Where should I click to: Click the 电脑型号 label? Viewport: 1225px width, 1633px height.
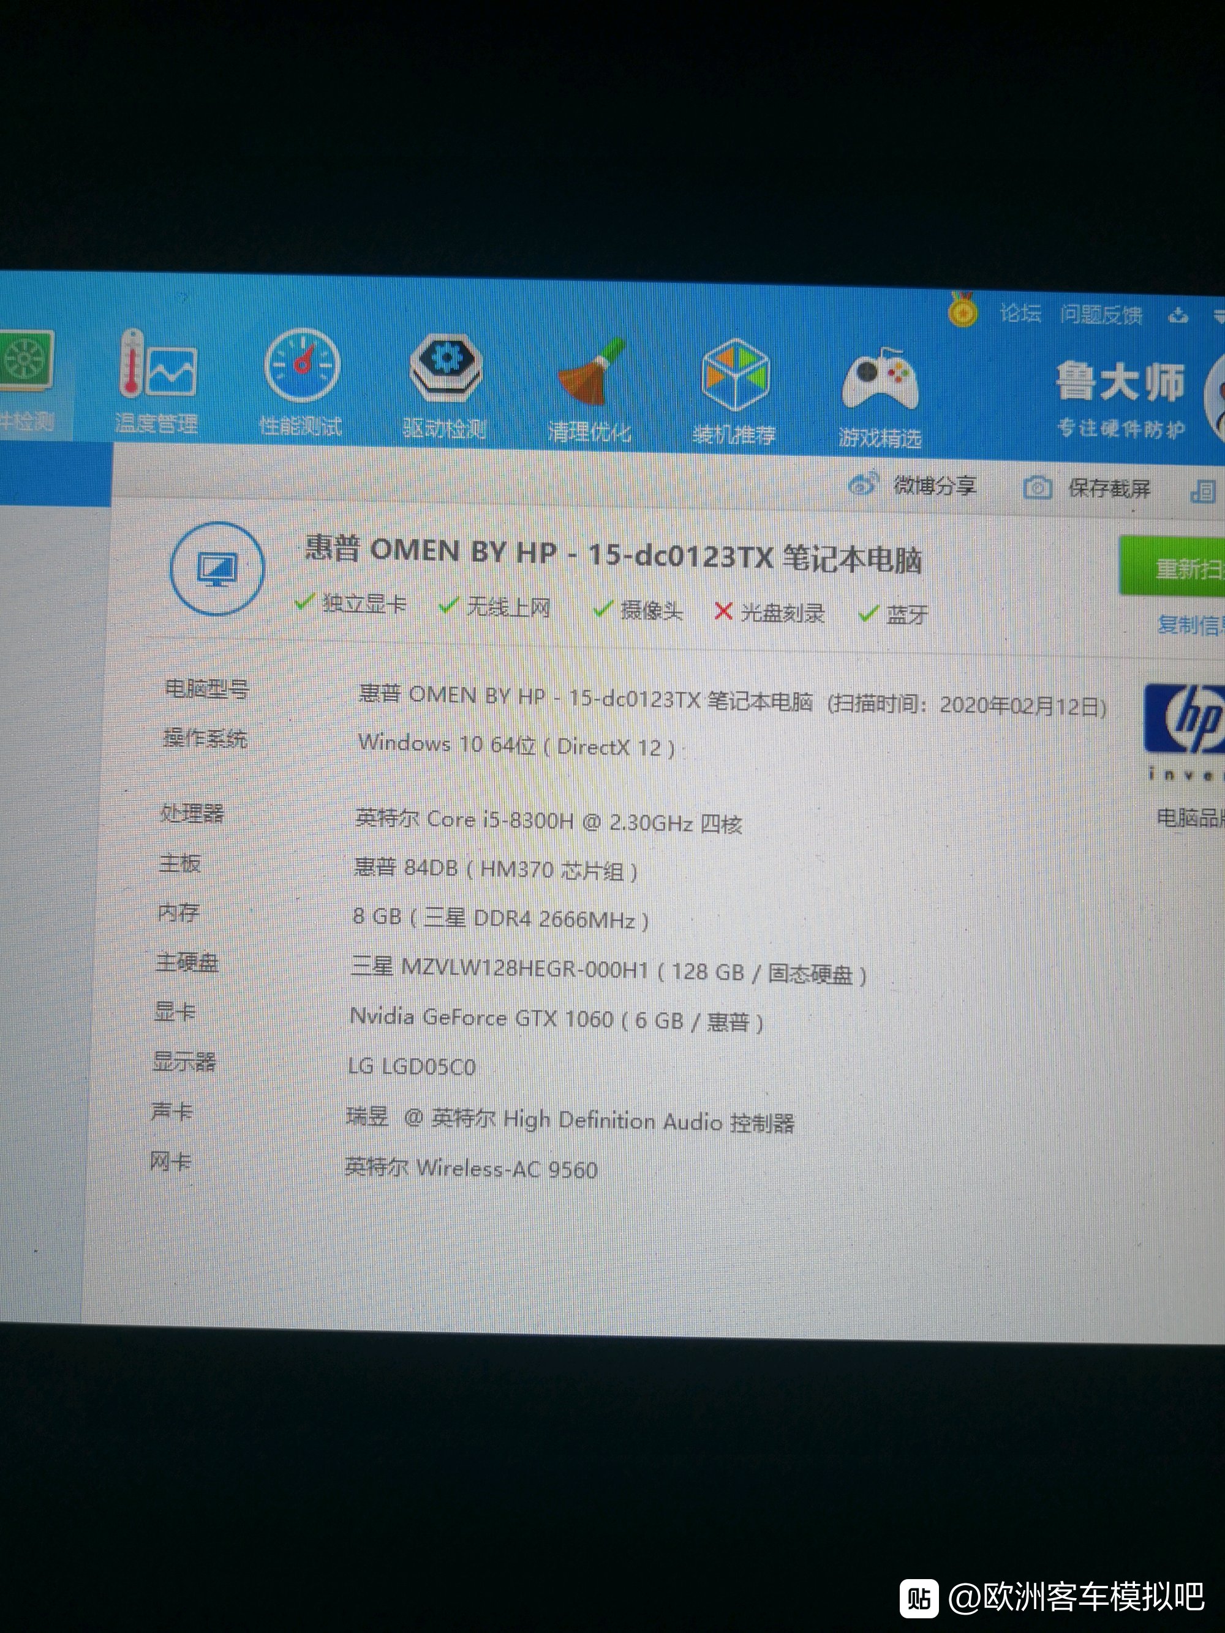pos(207,689)
